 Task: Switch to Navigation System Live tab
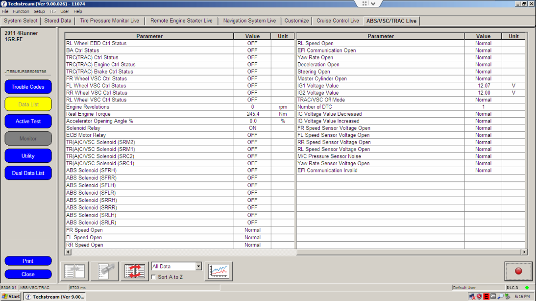[249, 21]
